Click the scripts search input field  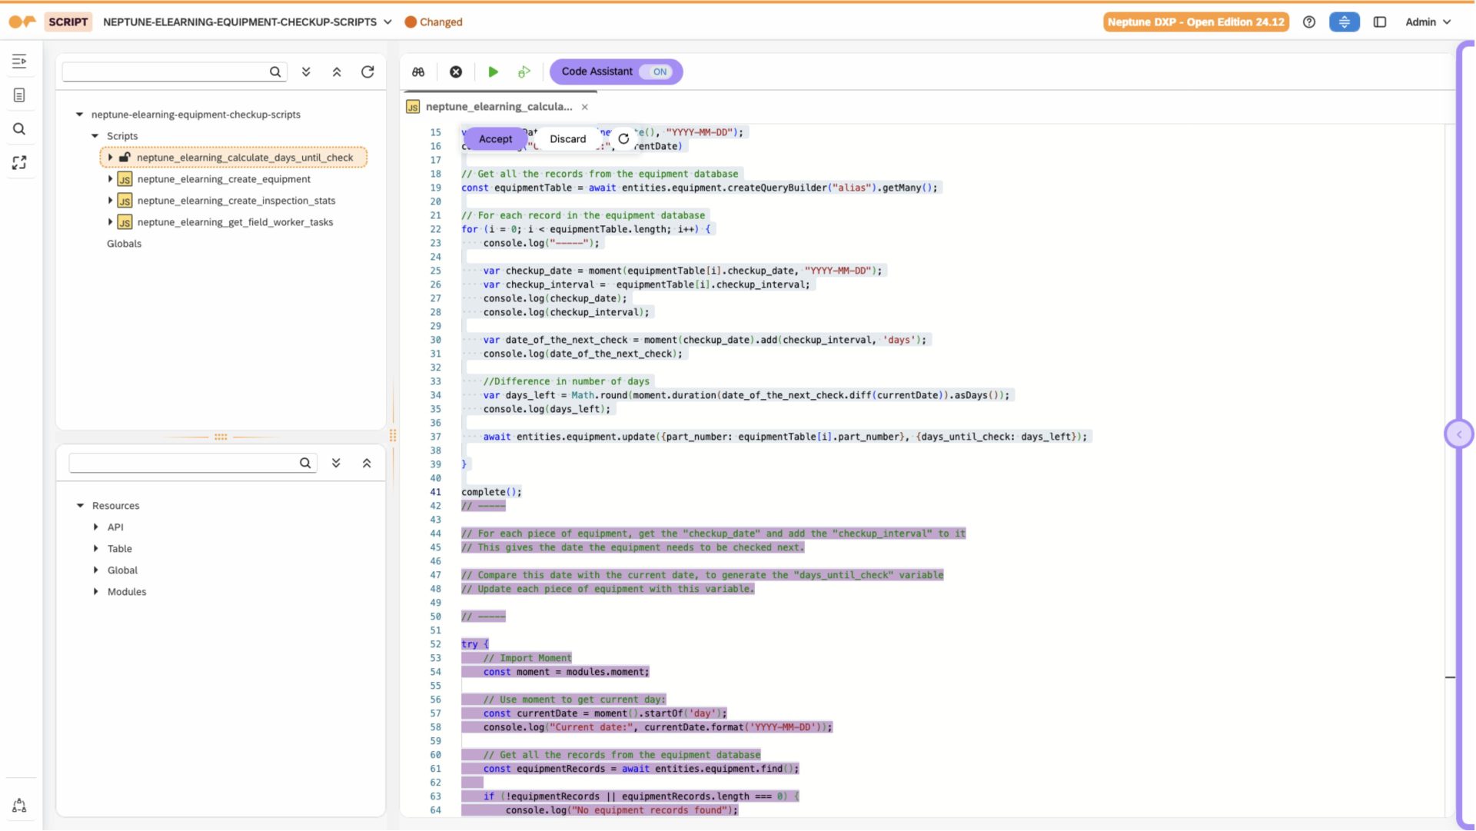coord(165,71)
